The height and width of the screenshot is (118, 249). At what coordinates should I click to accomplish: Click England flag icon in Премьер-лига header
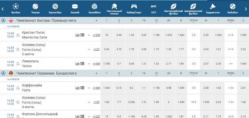[x=11, y=20]
